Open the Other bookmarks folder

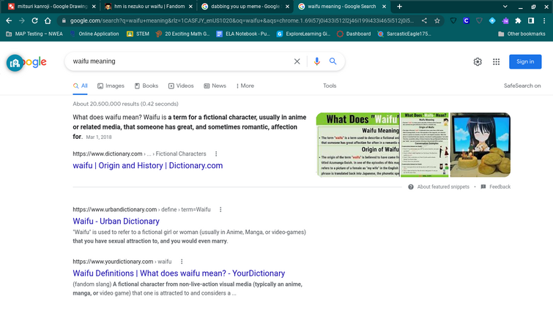pos(522,34)
